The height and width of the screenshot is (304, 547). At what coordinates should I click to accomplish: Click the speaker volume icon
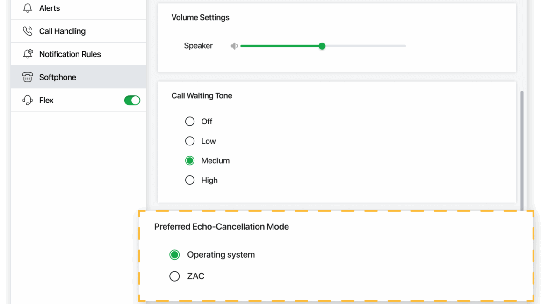(x=234, y=46)
